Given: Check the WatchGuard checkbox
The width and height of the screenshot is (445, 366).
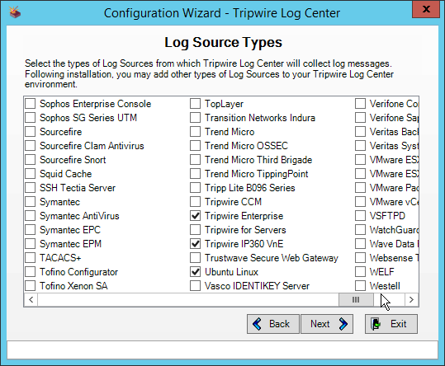Looking at the screenshot, I should coord(361,230).
